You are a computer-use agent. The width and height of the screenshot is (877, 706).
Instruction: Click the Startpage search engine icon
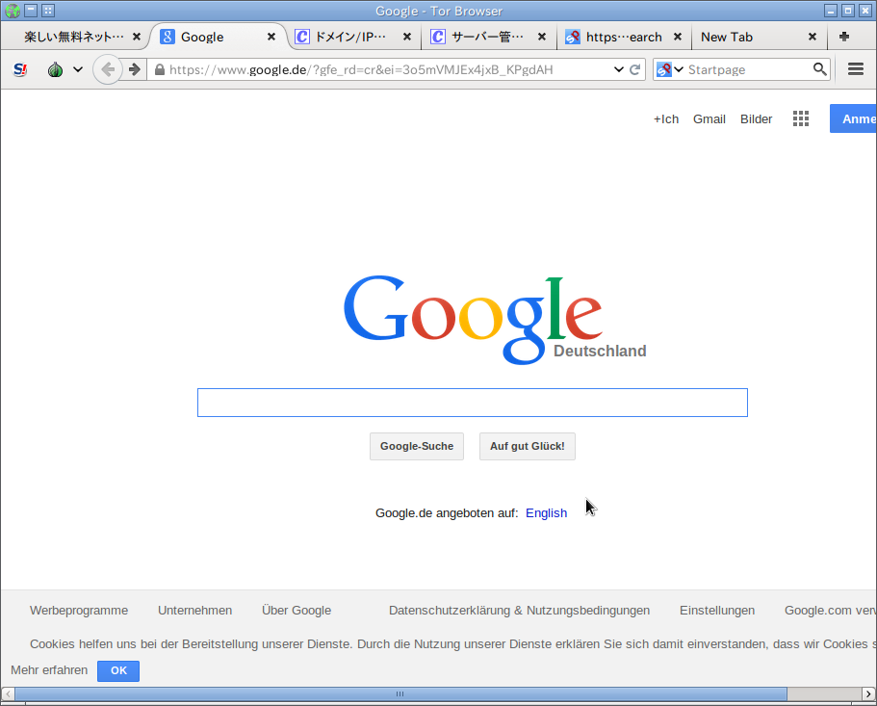coord(664,69)
